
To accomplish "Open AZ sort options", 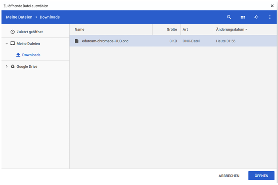I will (x=256, y=17).
